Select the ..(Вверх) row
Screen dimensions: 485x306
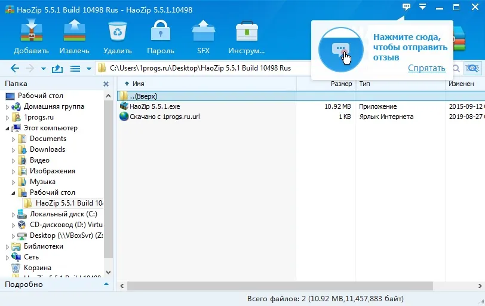[x=301, y=96]
